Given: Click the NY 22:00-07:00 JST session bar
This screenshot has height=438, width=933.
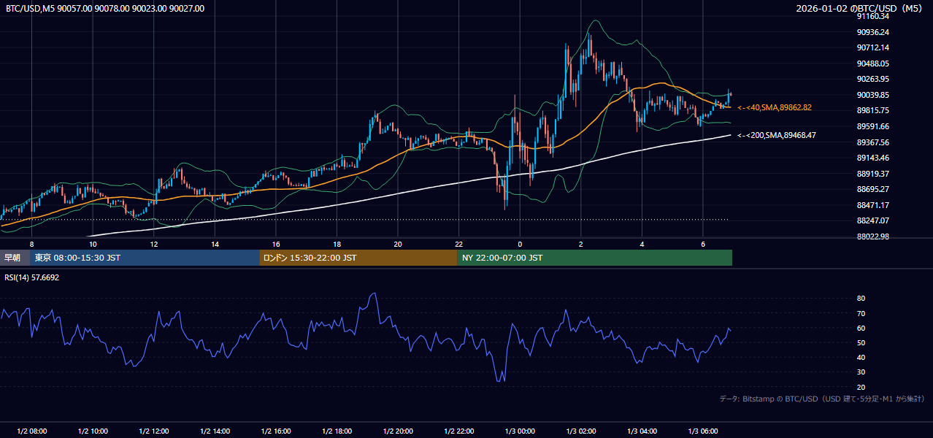Looking at the screenshot, I should (595, 258).
